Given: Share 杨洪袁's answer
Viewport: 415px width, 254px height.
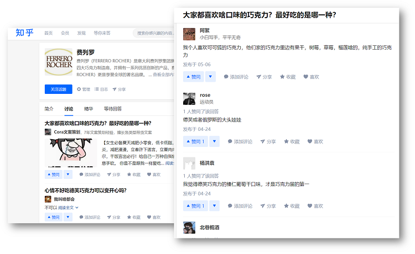Looking at the screenshot, I should click(268, 206).
